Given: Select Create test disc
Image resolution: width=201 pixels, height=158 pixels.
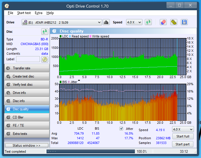Looking at the screenshot, I should [27, 76].
